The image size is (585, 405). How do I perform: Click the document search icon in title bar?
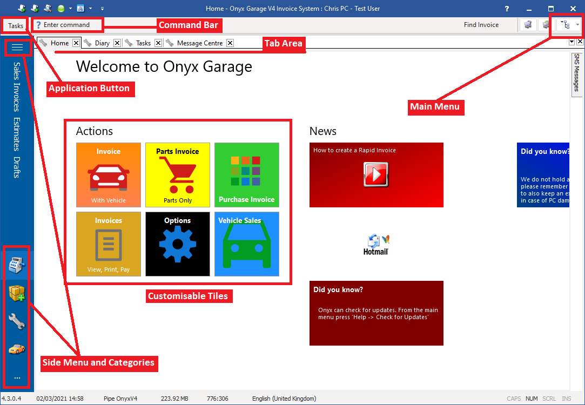48,8
